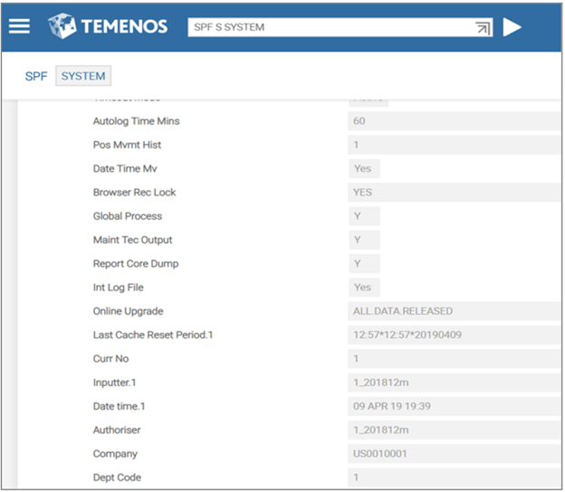Select the Inputter.1 value field

[453, 383]
